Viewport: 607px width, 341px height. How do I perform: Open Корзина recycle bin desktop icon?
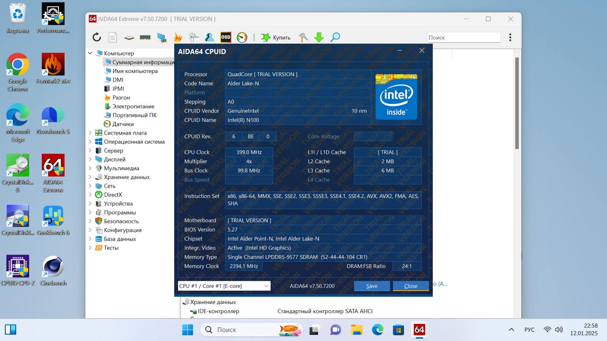click(x=18, y=18)
